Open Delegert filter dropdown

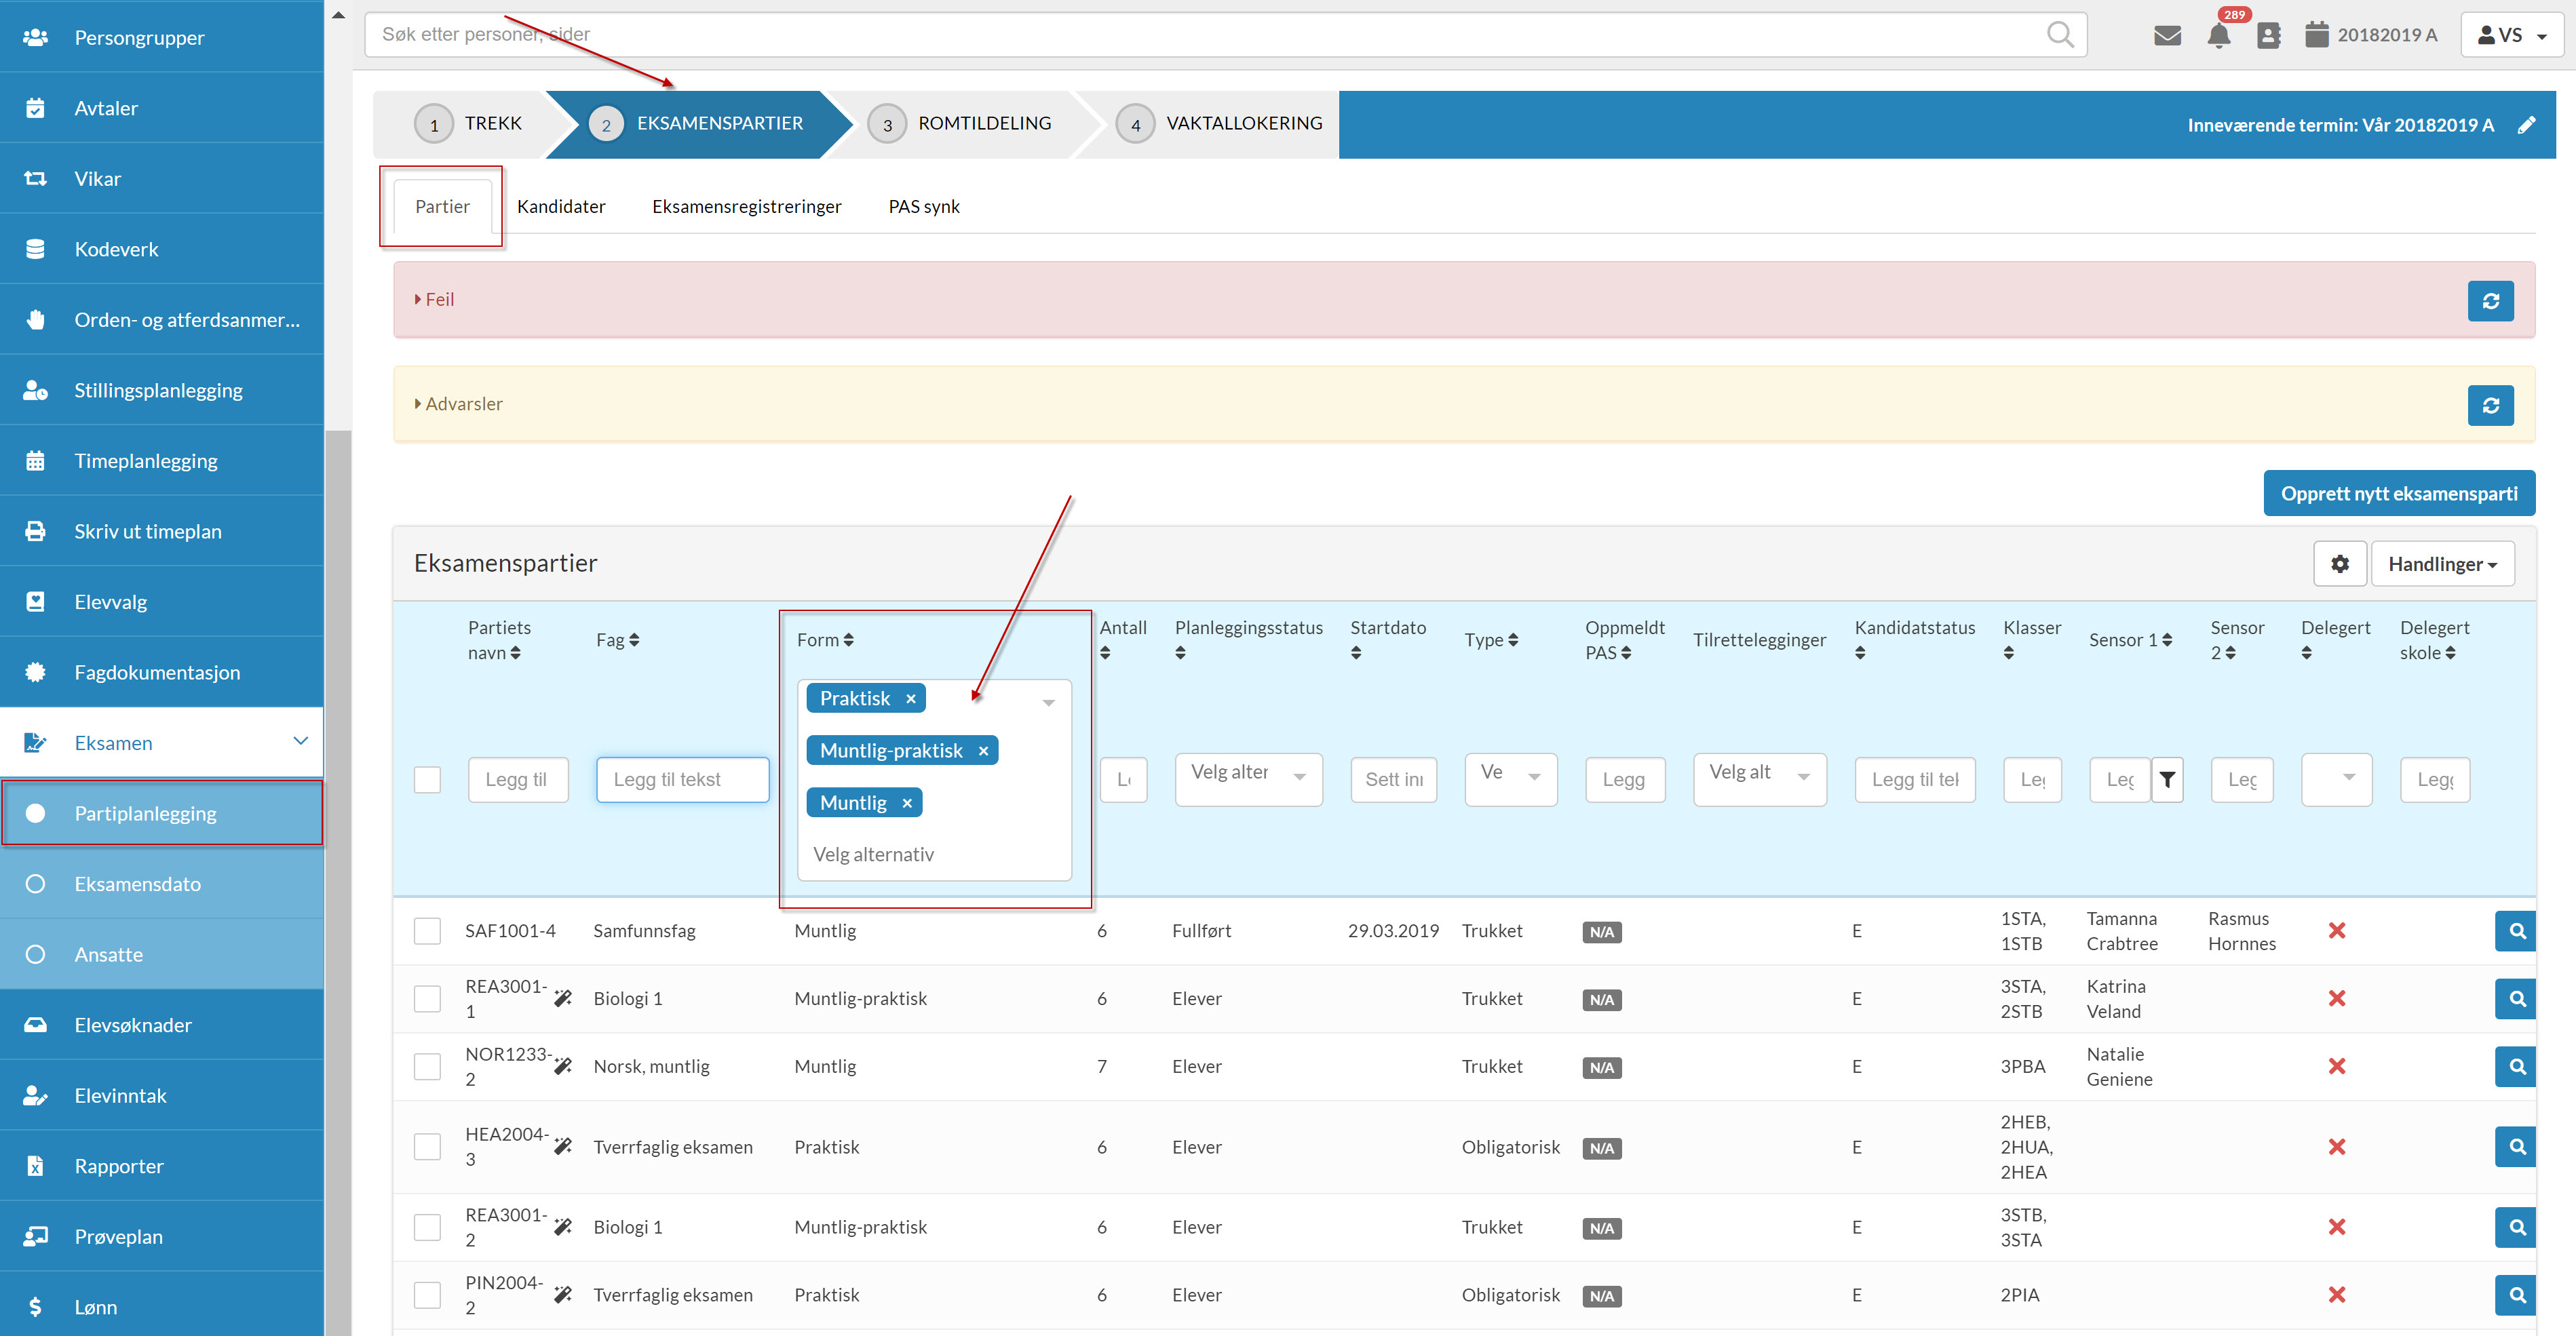point(2336,779)
